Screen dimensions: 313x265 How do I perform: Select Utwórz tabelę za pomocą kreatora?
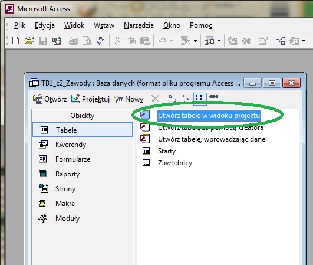tap(210, 127)
